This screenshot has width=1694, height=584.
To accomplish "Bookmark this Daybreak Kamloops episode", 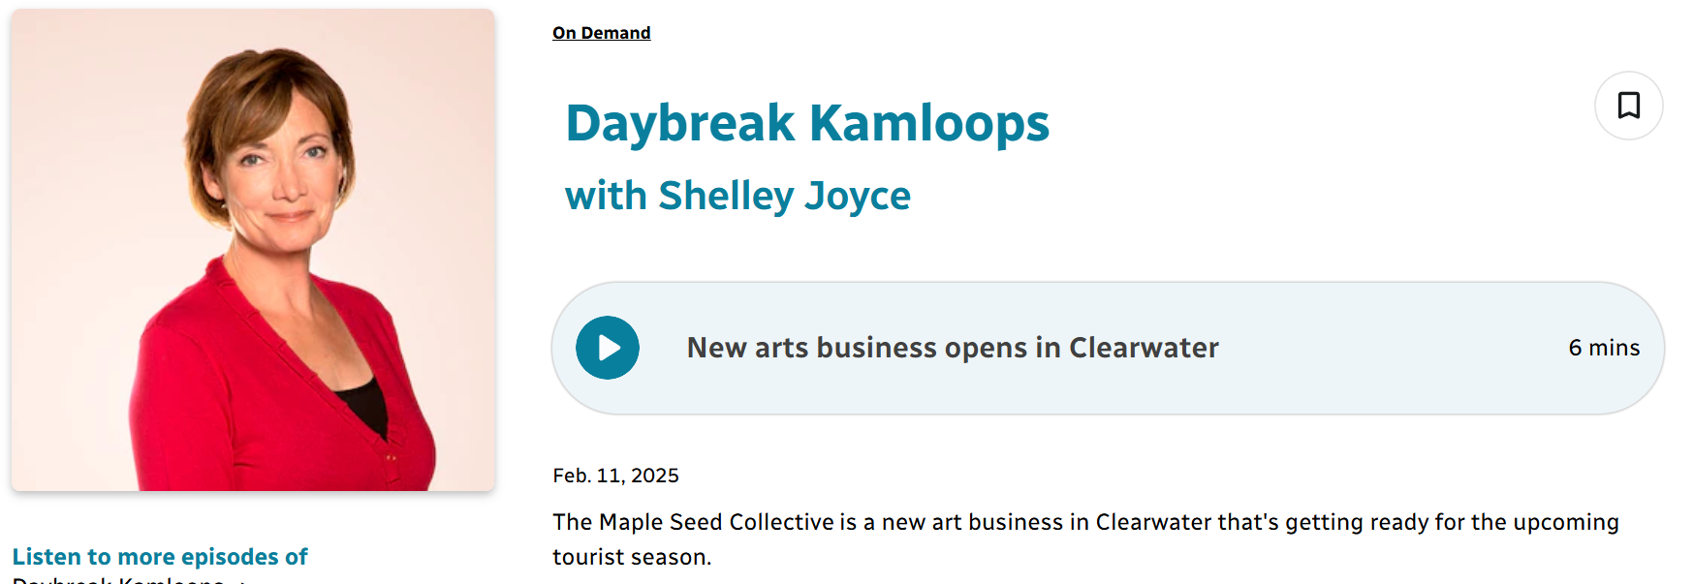I will point(1628,106).
